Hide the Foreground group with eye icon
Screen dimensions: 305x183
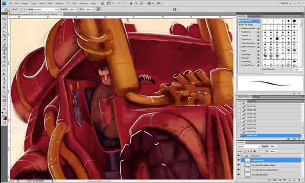[239, 156]
